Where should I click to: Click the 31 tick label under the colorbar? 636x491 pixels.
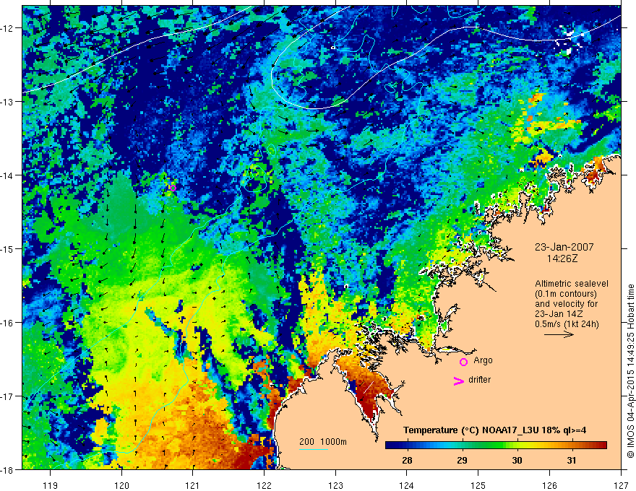point(571,461)
